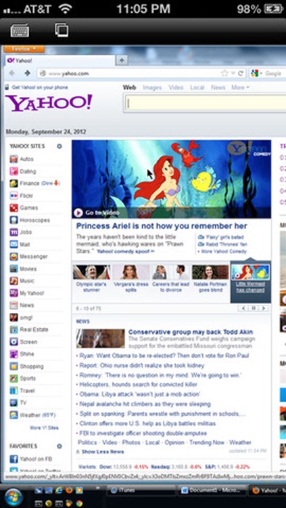Go forward with the browser forward arrow
This screenshot has height=508, width=286.
point(27,74)
